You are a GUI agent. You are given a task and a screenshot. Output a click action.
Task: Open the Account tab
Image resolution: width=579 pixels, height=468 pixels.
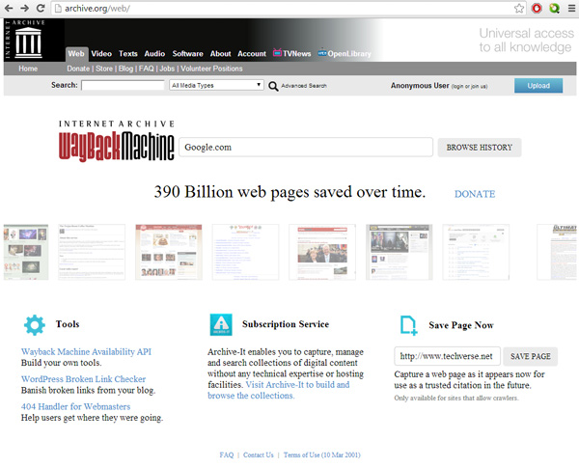click(252, 54)
